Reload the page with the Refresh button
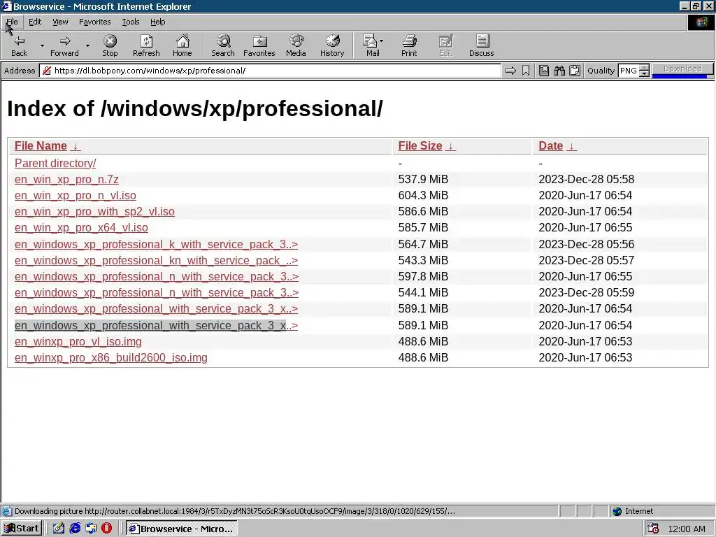 [146, 45]
